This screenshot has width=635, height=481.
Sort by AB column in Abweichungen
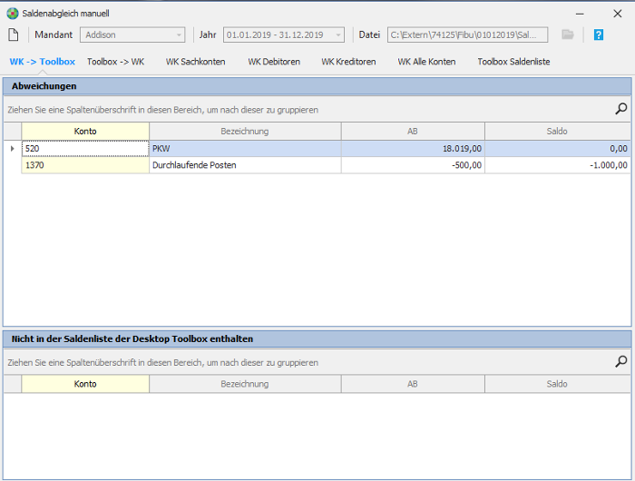tap(413, 132)
